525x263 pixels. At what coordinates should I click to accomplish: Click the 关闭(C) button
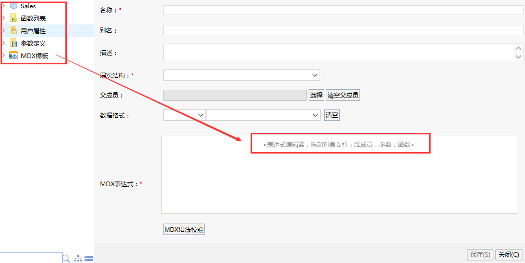[x=509, y=255]
